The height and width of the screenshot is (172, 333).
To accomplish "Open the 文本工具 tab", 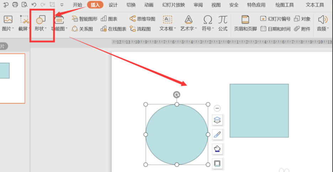I will [x=315, y=5].
